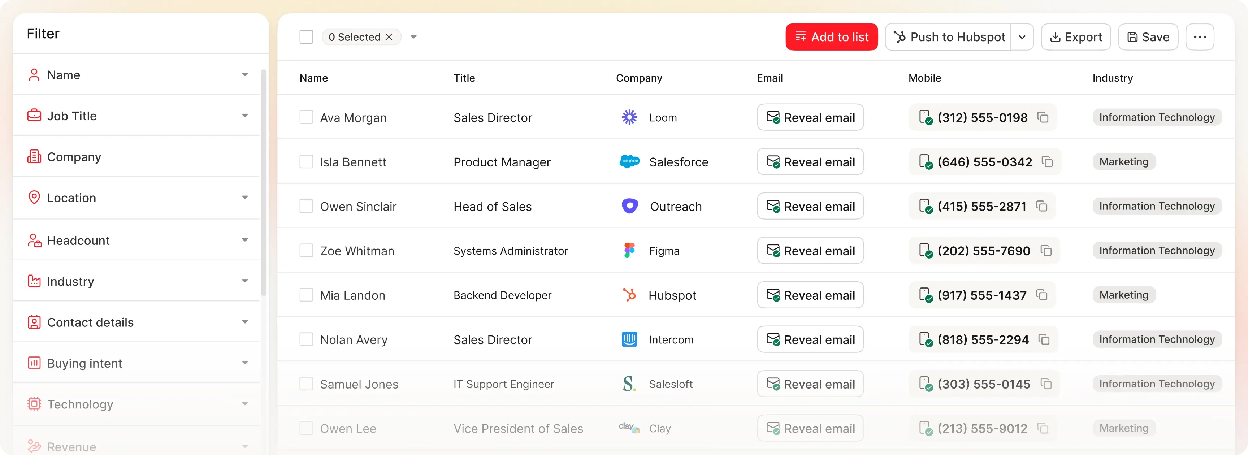This screenshot has height=455, width=1248.
Task: Click the Salesforce company logo
Action: pyautogui.click(x=629, y=162)
